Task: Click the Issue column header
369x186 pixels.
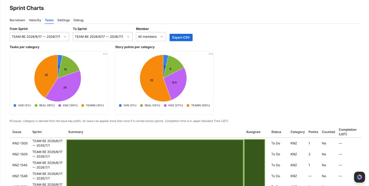Action: pyautogui.click(x=17, y=132)
